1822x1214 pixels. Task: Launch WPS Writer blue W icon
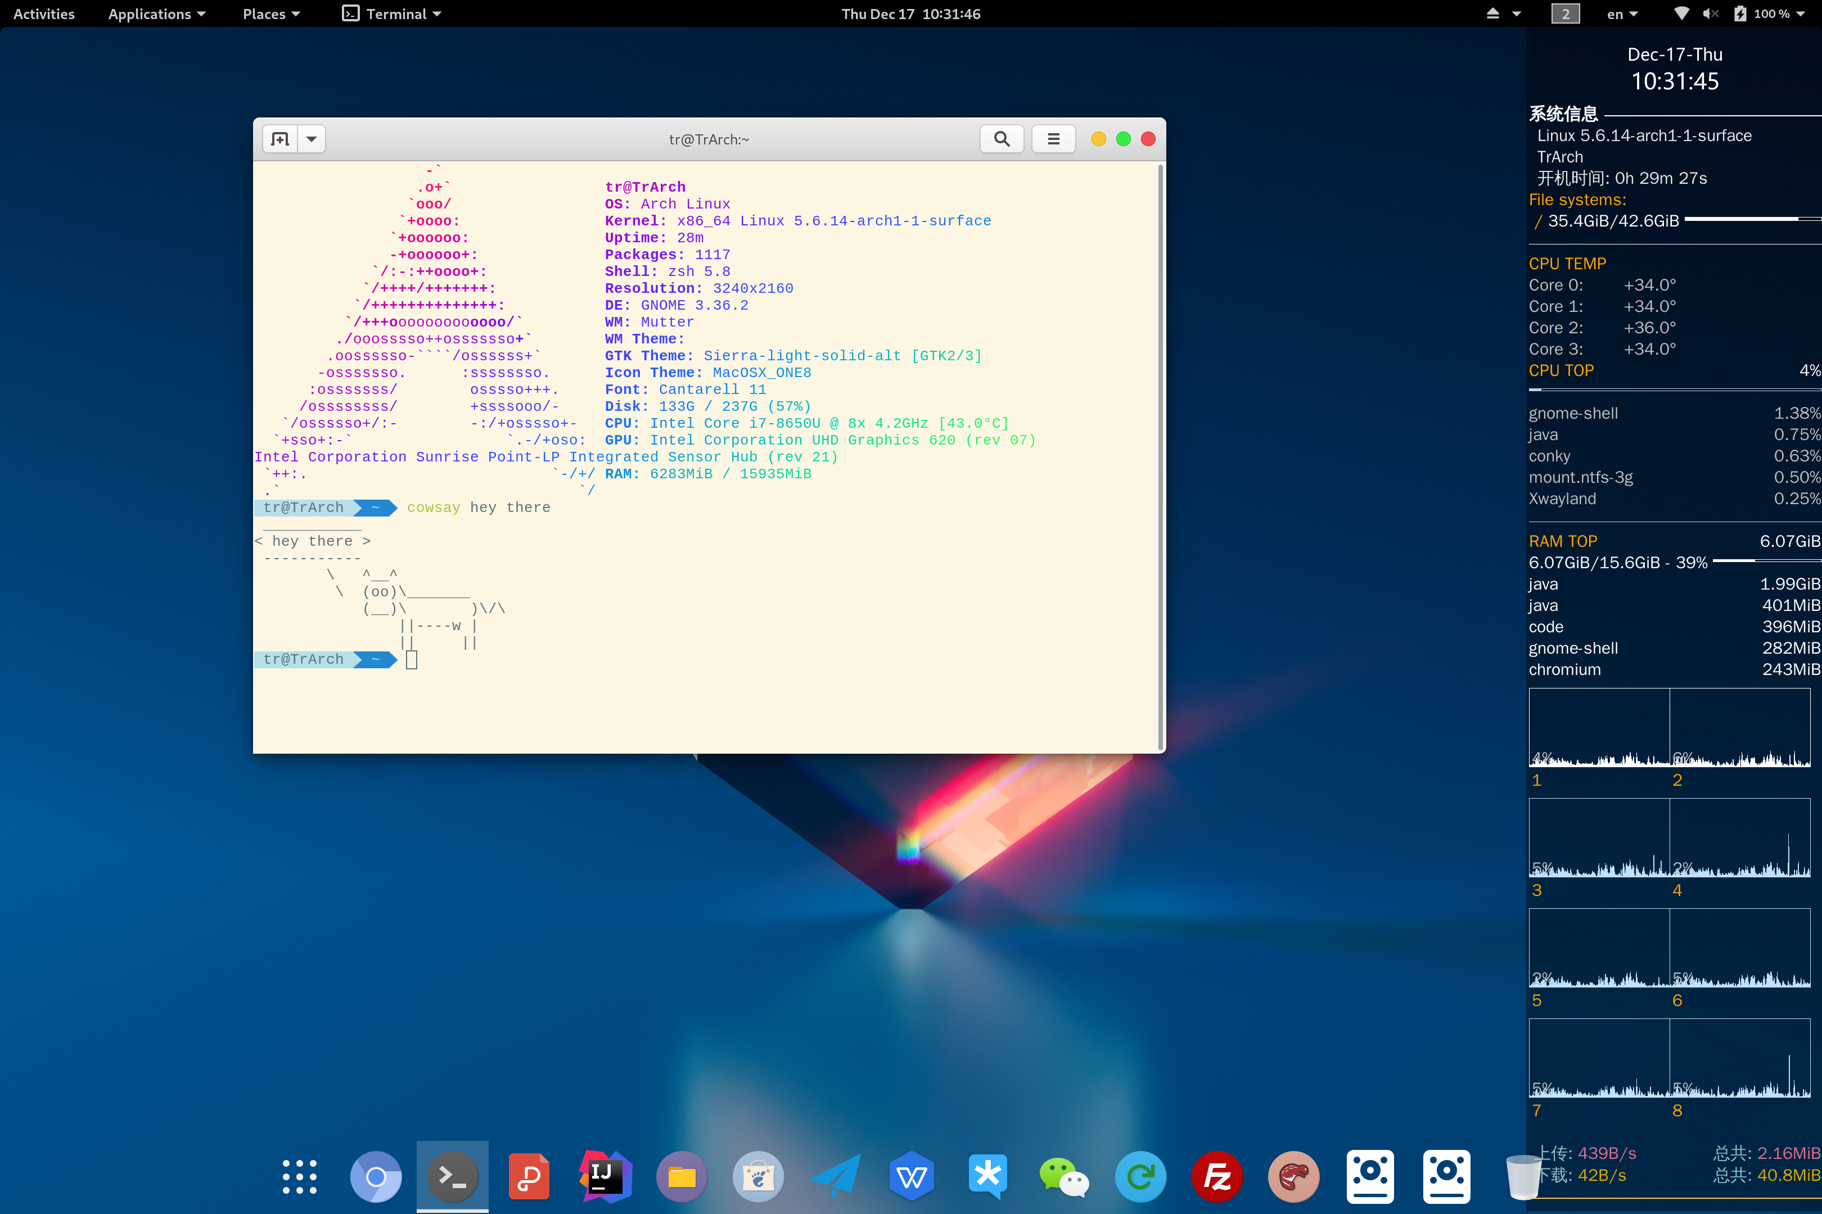[911, 1177]
